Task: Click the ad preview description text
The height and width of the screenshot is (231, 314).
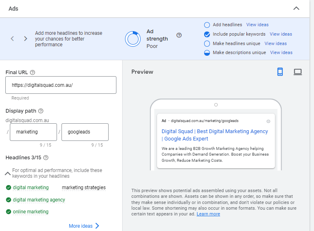Action: click(215, 154)
